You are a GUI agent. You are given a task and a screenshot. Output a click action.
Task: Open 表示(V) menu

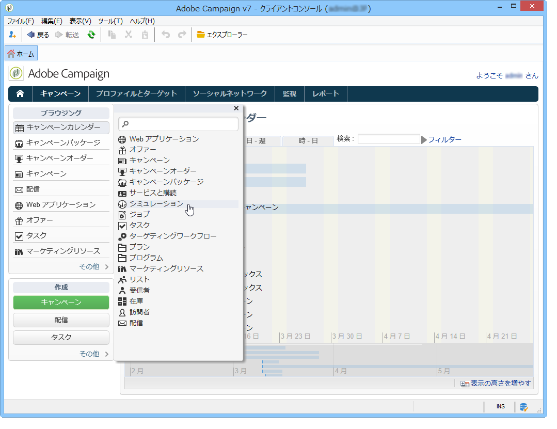click(81, 21)
